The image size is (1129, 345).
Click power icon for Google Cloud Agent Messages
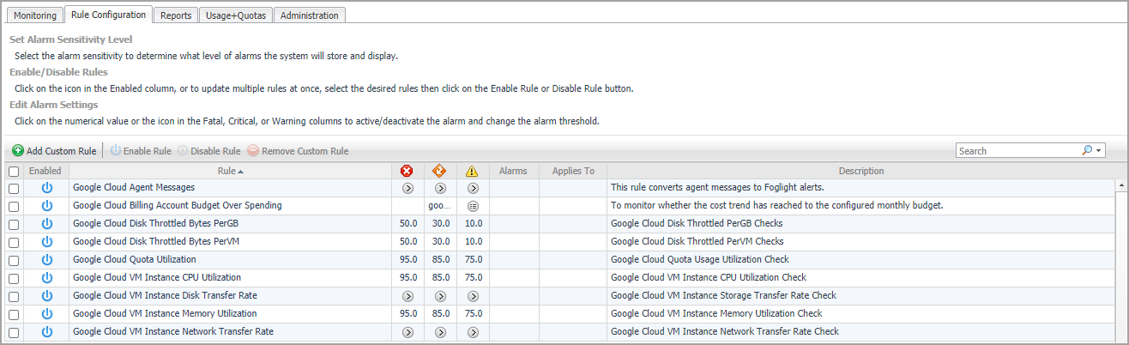(x=47, y=187)
